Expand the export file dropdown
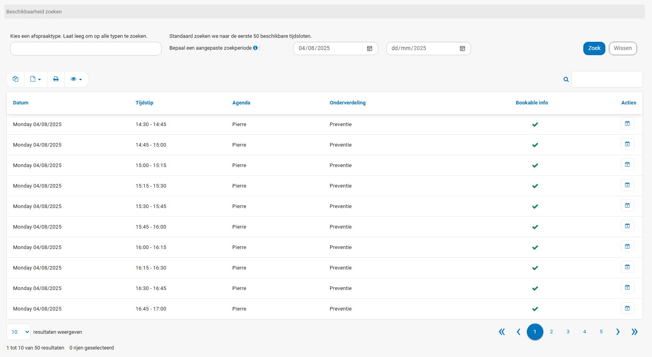Viewport: 652px width, 357px height. 36,79
